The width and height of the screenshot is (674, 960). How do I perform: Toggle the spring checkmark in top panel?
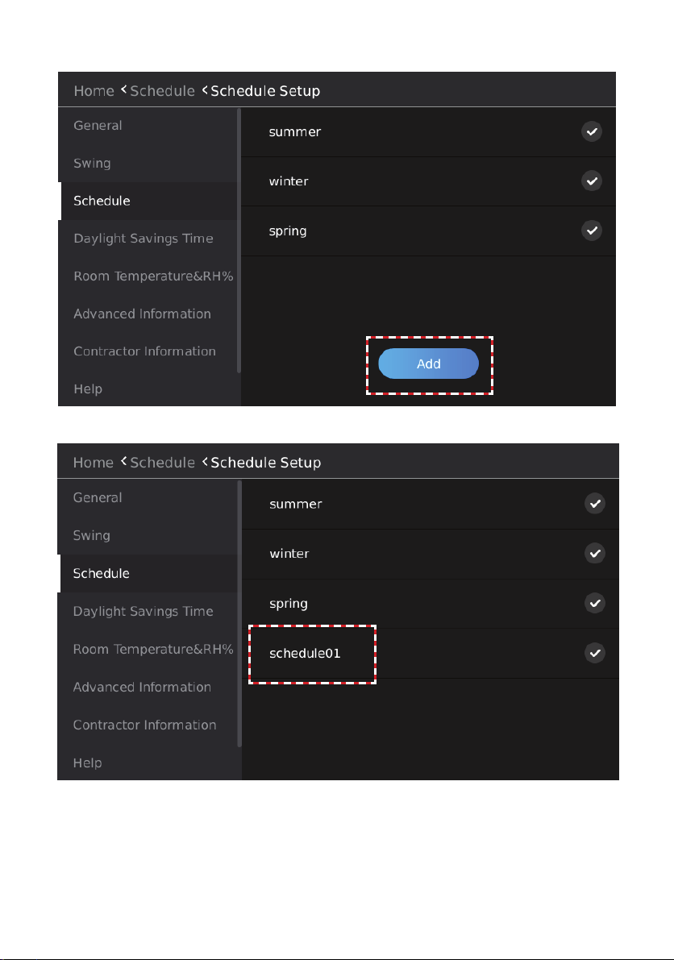(591, 231)
